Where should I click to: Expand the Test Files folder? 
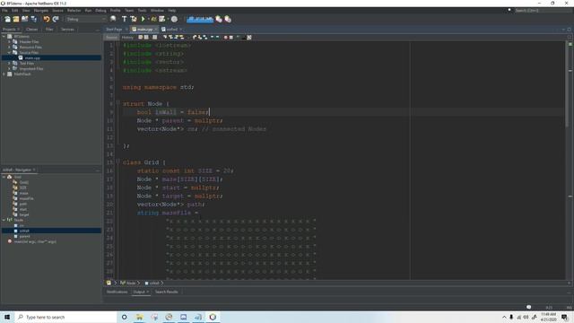pos(9,63)
